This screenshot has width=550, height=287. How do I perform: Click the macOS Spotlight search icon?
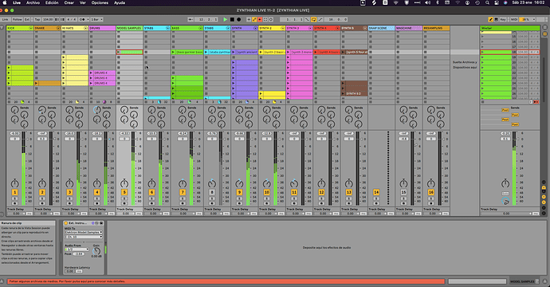(x=487, y=3)
